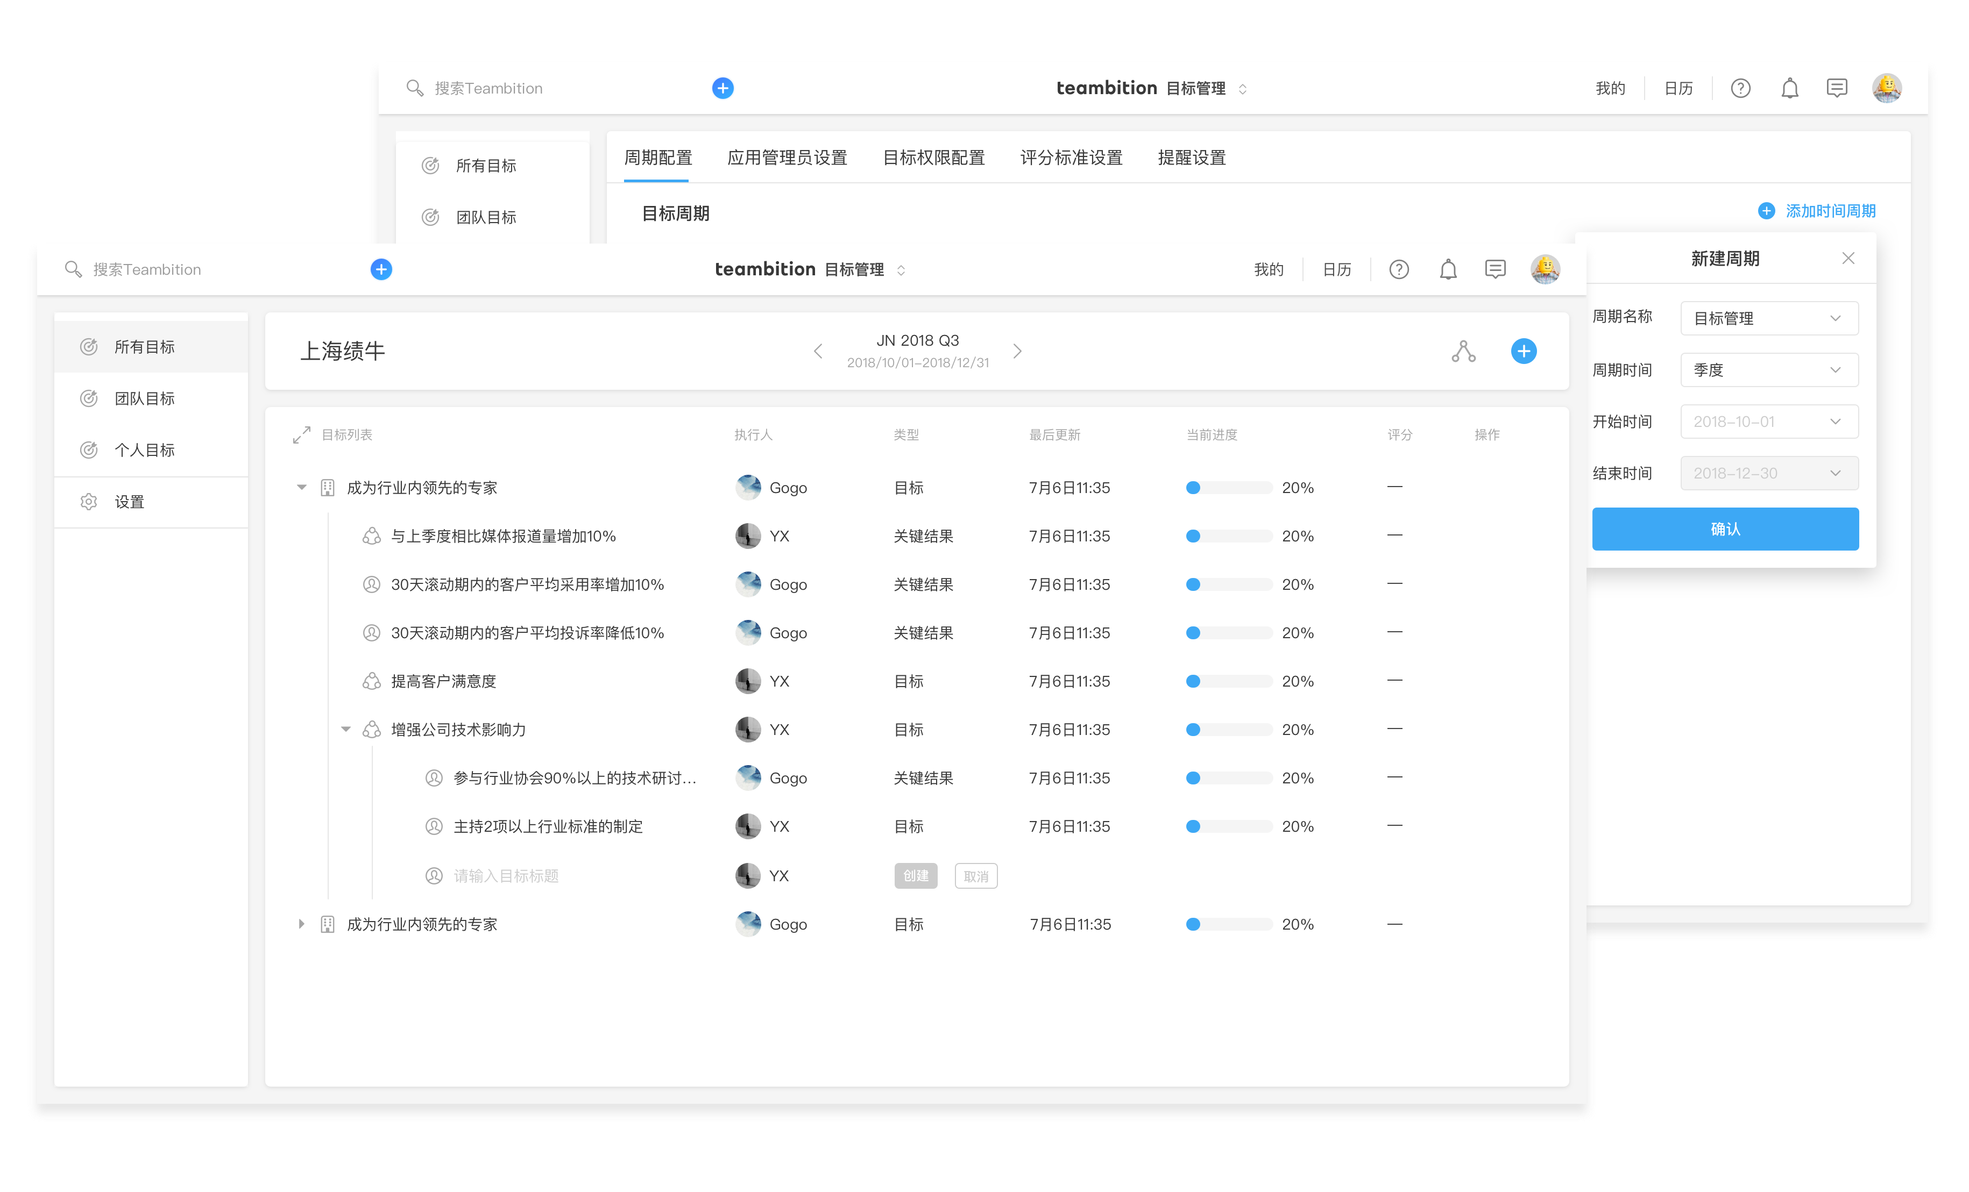Open the help icon in back window header

(1740, 89)
